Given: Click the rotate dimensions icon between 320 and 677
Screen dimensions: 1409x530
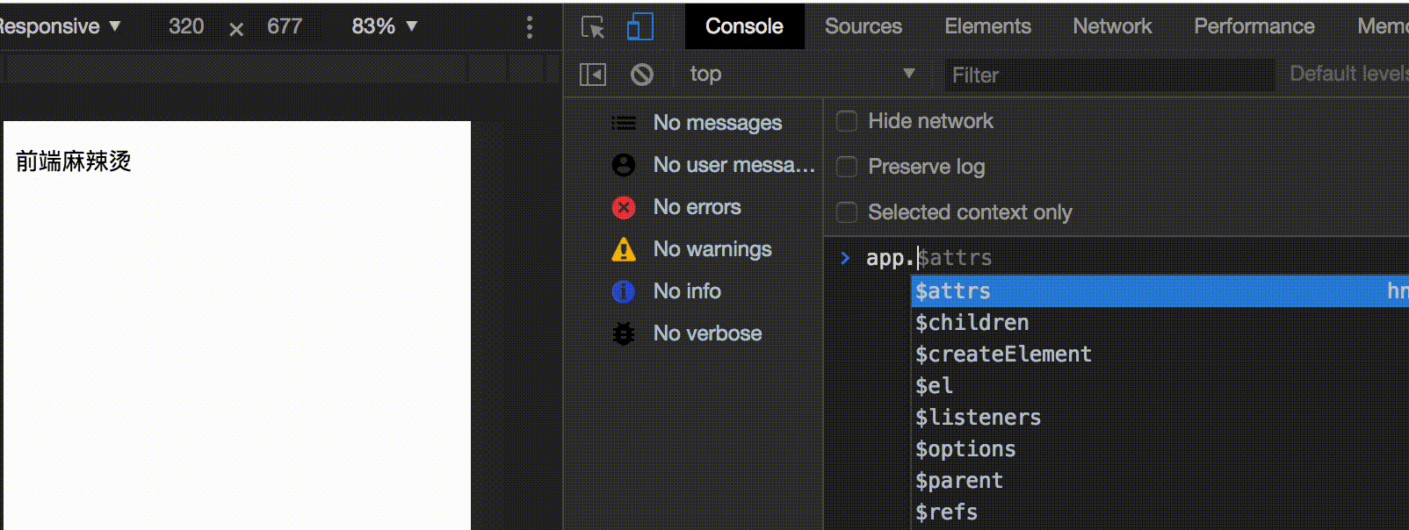Looking at the screenshot, I should click(x=236, y=29).
